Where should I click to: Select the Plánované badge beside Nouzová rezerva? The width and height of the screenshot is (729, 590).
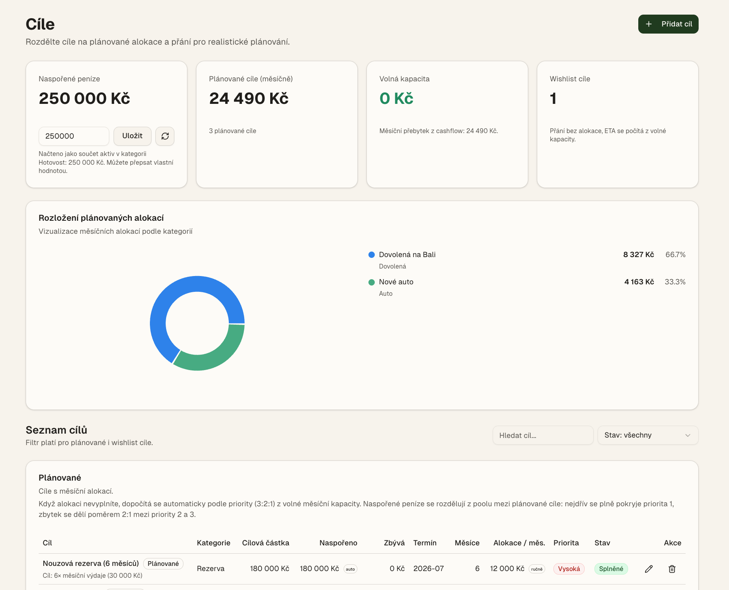point(163,564)
